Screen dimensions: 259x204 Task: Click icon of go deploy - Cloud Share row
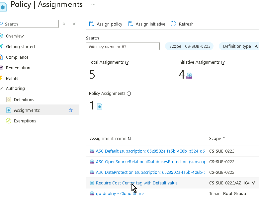point(92,193)
